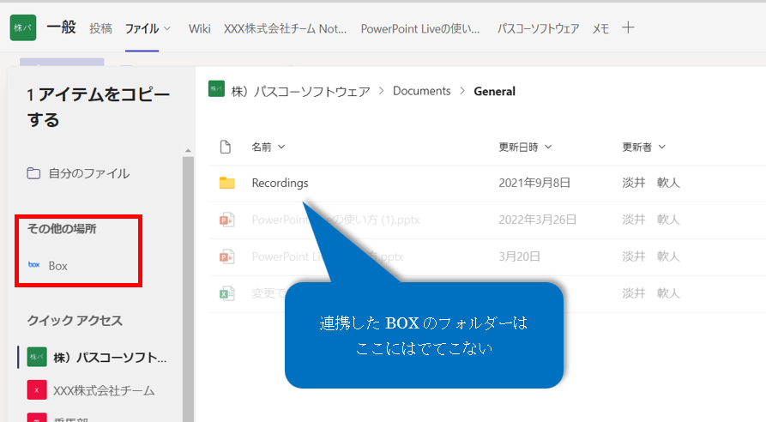Select 株) パスコーソフト... in quick access
This screenshot has height=422, width=766.
(x=110, y=358)
